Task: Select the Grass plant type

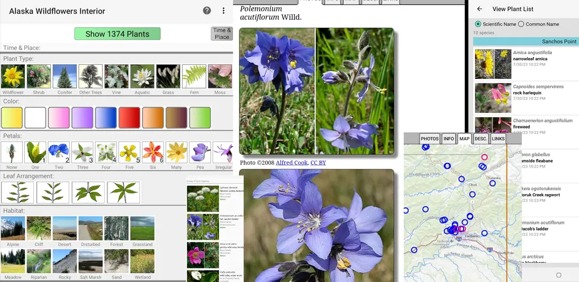Action: [x=168, y=76]
